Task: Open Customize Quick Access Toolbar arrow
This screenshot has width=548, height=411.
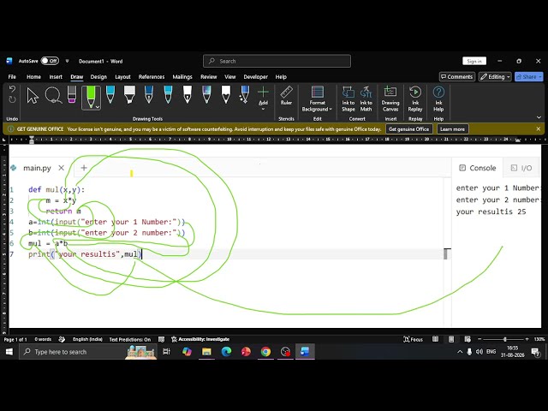Action: pyautogui.click(x=67, y=61)
